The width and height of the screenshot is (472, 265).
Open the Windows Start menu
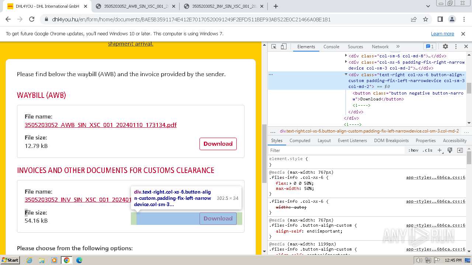point(10,260)
